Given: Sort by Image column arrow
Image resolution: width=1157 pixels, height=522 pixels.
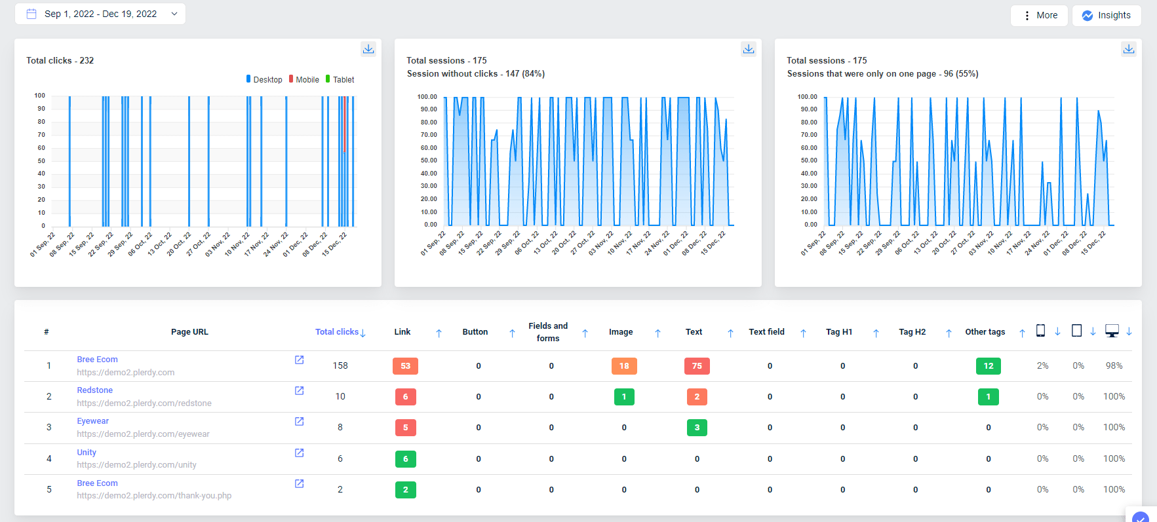Looking at the screenshot, I should [x=657, y=333].
